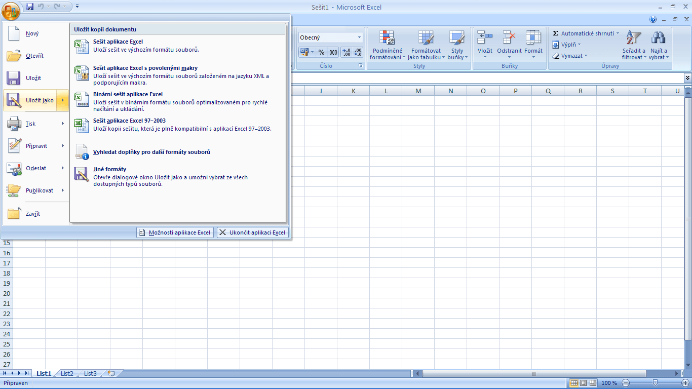Image resolution: width=692 pixels, height=389 pixels.
Task: Open the Customize Quick Access Toolbar dropdown
Action: tap(76, 7)
